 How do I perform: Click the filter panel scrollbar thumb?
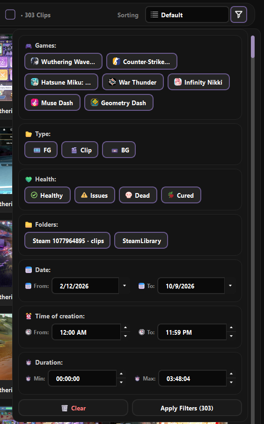pos(253,47)
